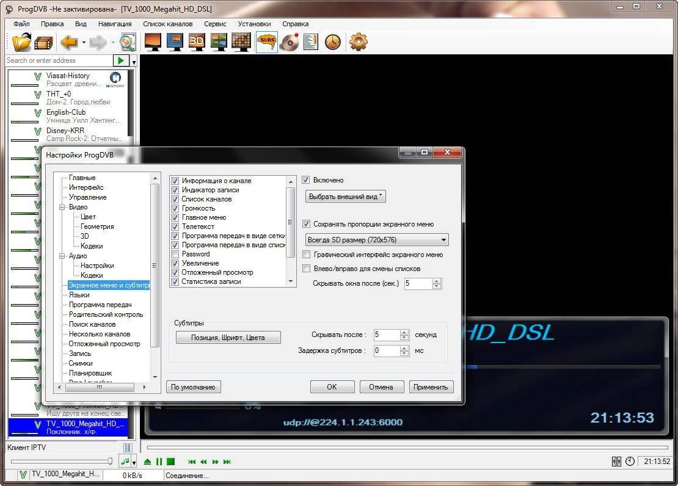Screen dimensions: 678x486
Task: Open dropdown arrow next to audio note icon
Action: pyautogui.click(x=134, y=462)
